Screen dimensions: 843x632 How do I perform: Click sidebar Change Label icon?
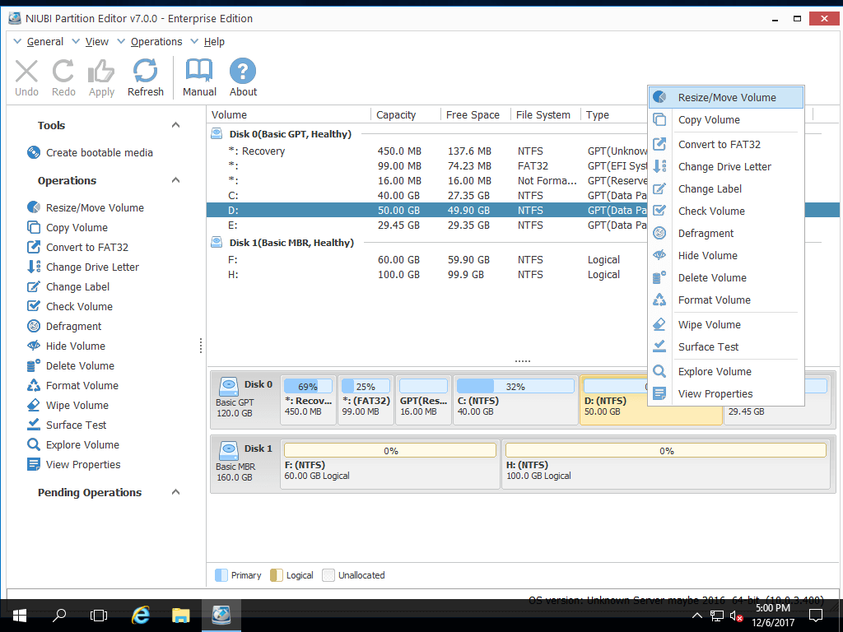click(33, 287)
